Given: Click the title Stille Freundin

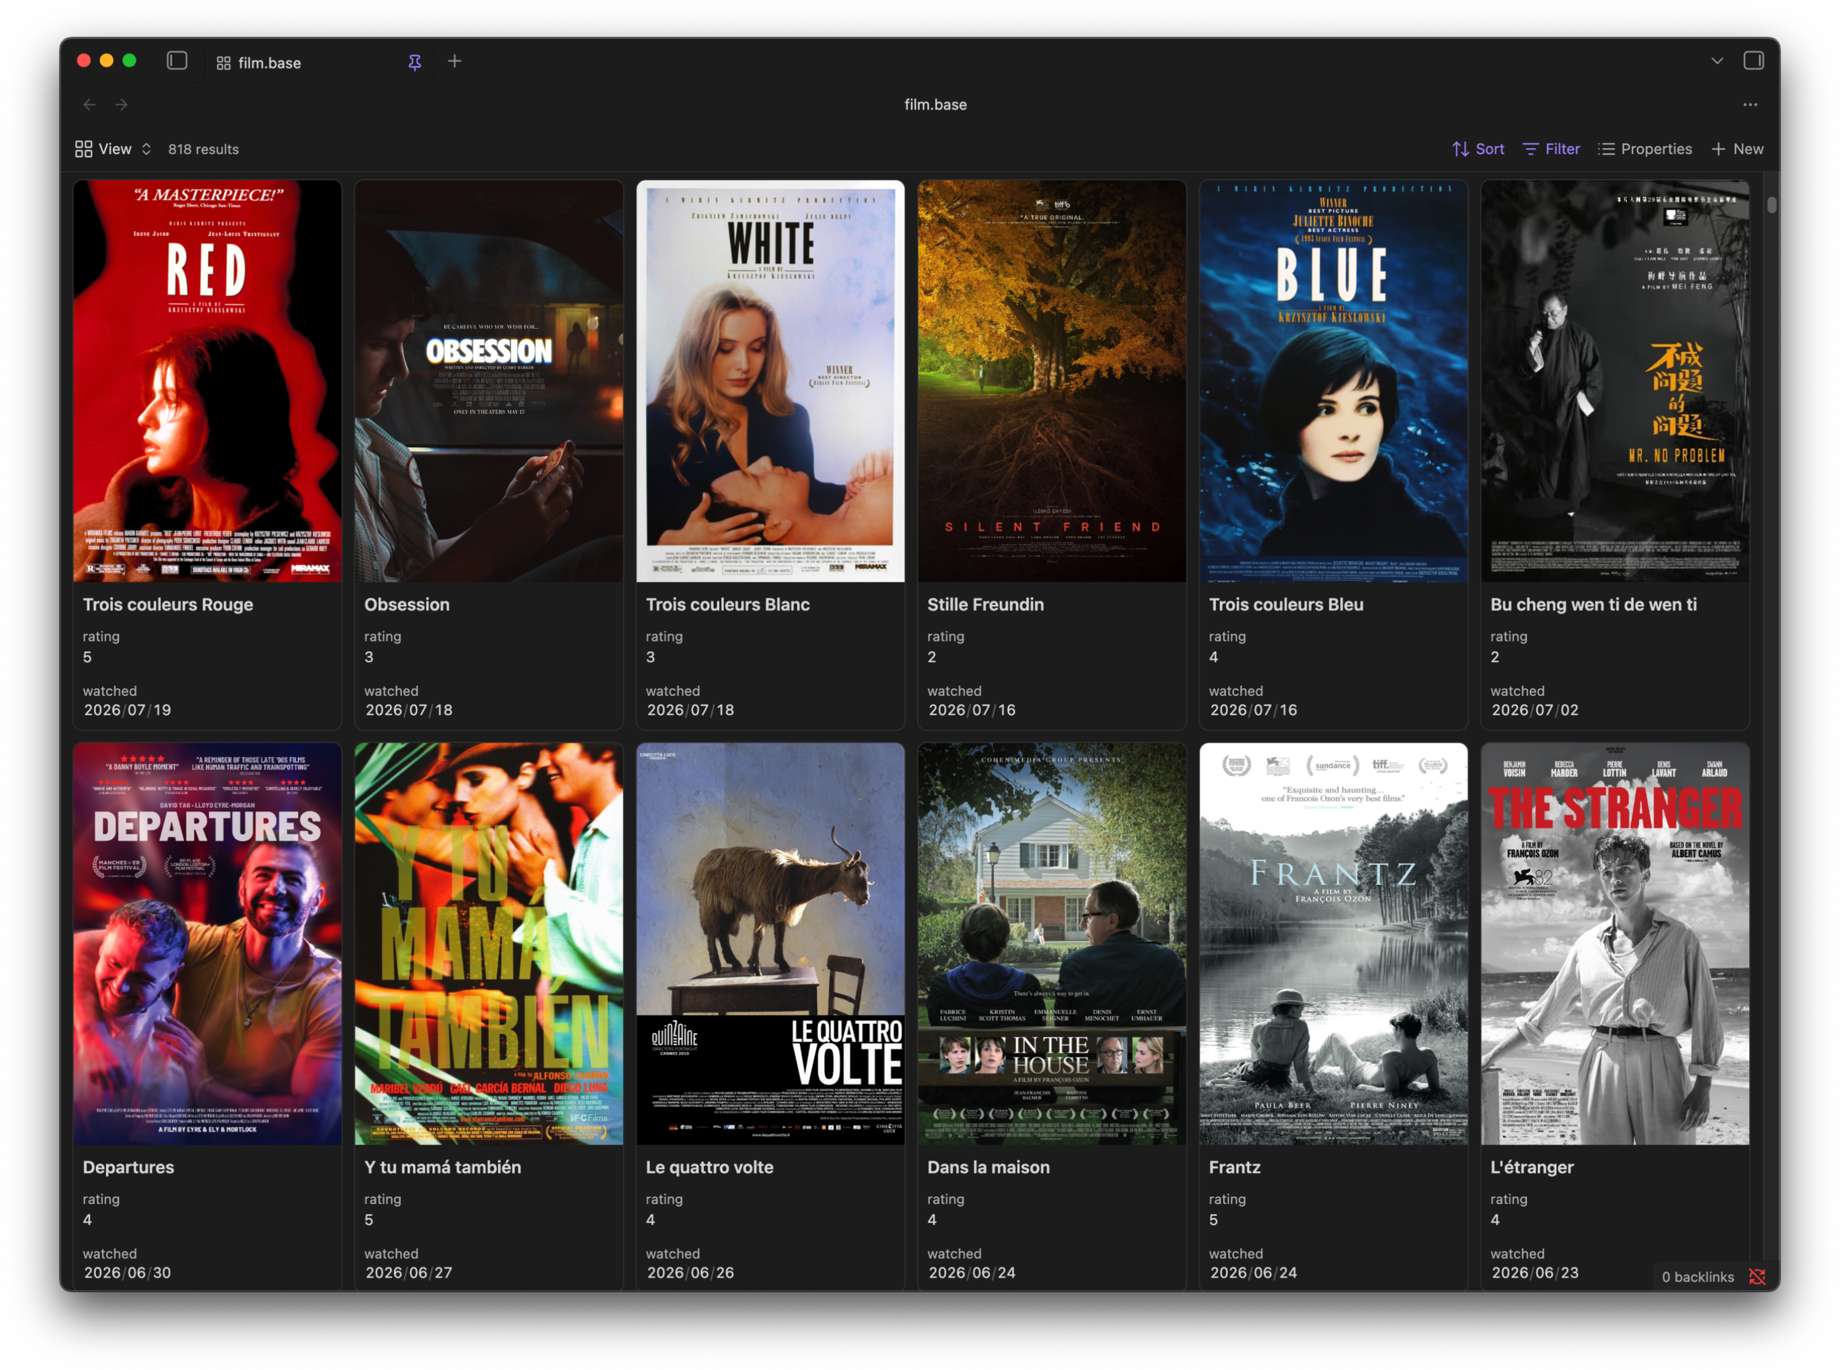Looking at the screenshot, I should coord(985,605).
